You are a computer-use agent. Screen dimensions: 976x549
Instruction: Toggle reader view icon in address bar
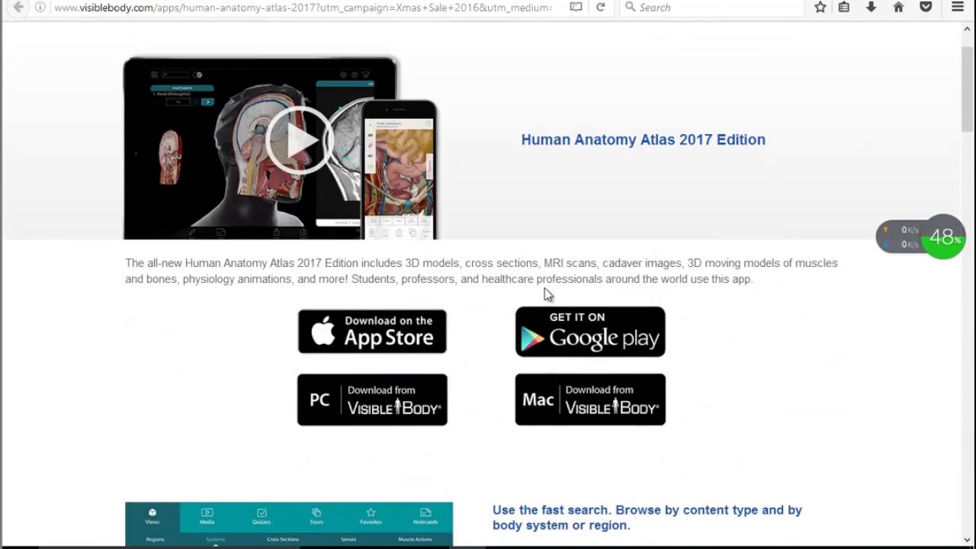[x=576, y=7]
